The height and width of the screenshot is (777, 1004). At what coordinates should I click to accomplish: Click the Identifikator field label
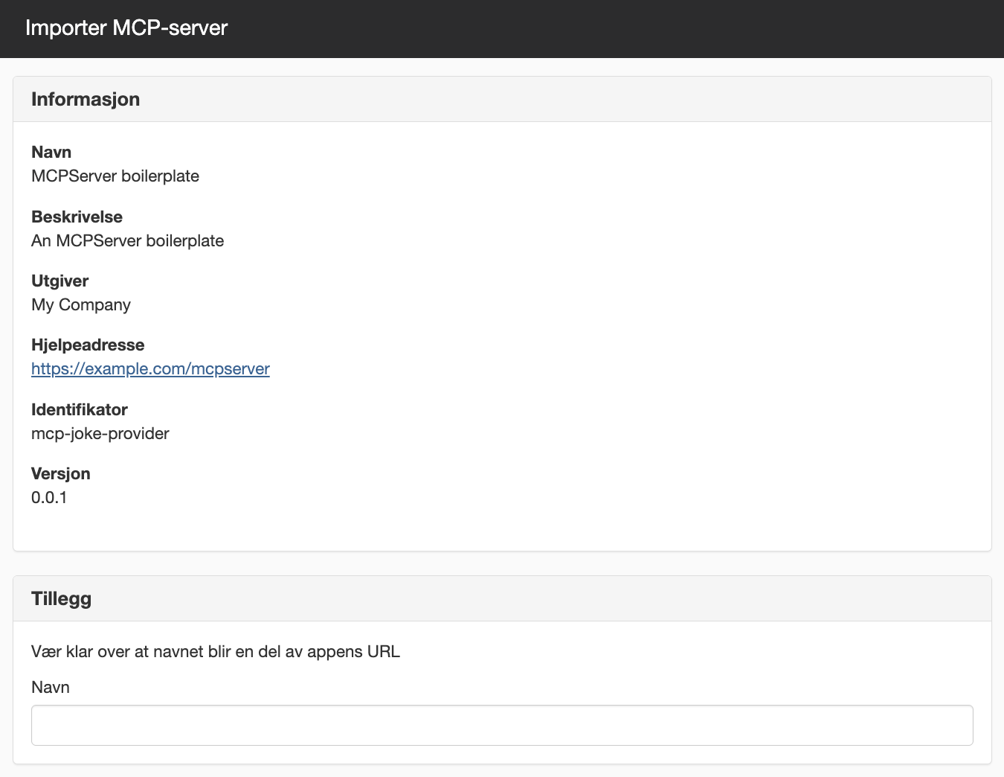[x=80, y=410]
